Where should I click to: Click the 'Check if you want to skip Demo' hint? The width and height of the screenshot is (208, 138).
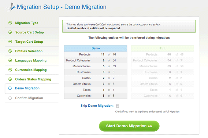point(147,111)
